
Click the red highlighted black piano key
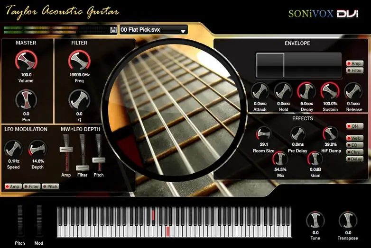pos(153,215)
